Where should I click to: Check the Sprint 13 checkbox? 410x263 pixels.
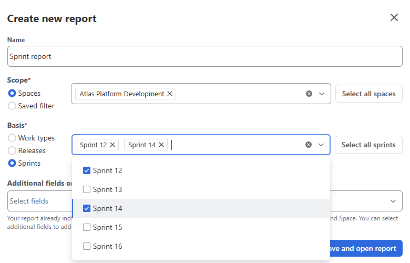tap(87, 189)
